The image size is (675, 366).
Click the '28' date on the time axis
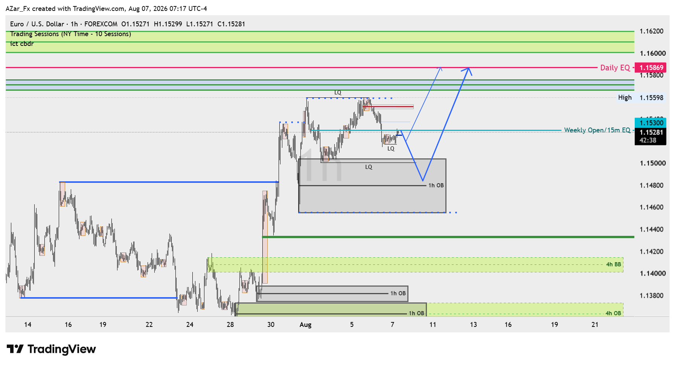(x=230, y=325)
